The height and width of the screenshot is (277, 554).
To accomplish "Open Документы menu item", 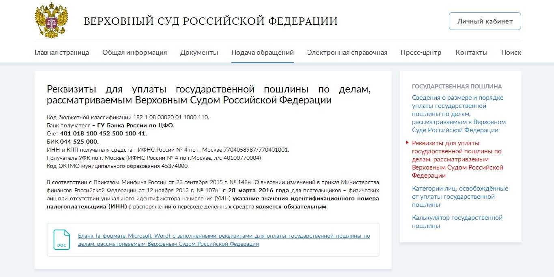I will pos(199,52).
